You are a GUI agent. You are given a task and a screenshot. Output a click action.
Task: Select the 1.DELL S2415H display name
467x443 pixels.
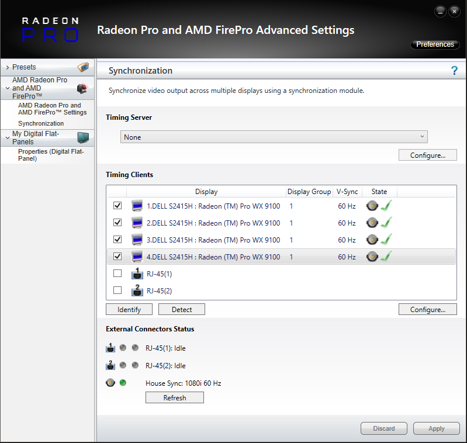(213, 206)
